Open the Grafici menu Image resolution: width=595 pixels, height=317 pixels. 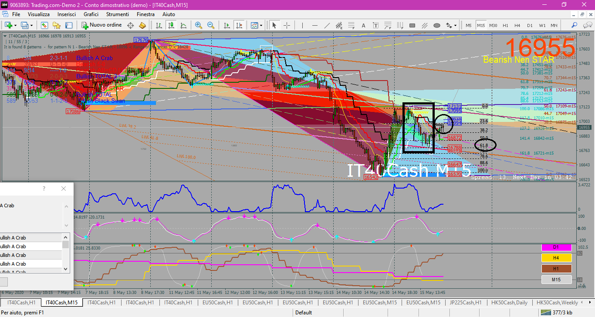pos(91,14)
